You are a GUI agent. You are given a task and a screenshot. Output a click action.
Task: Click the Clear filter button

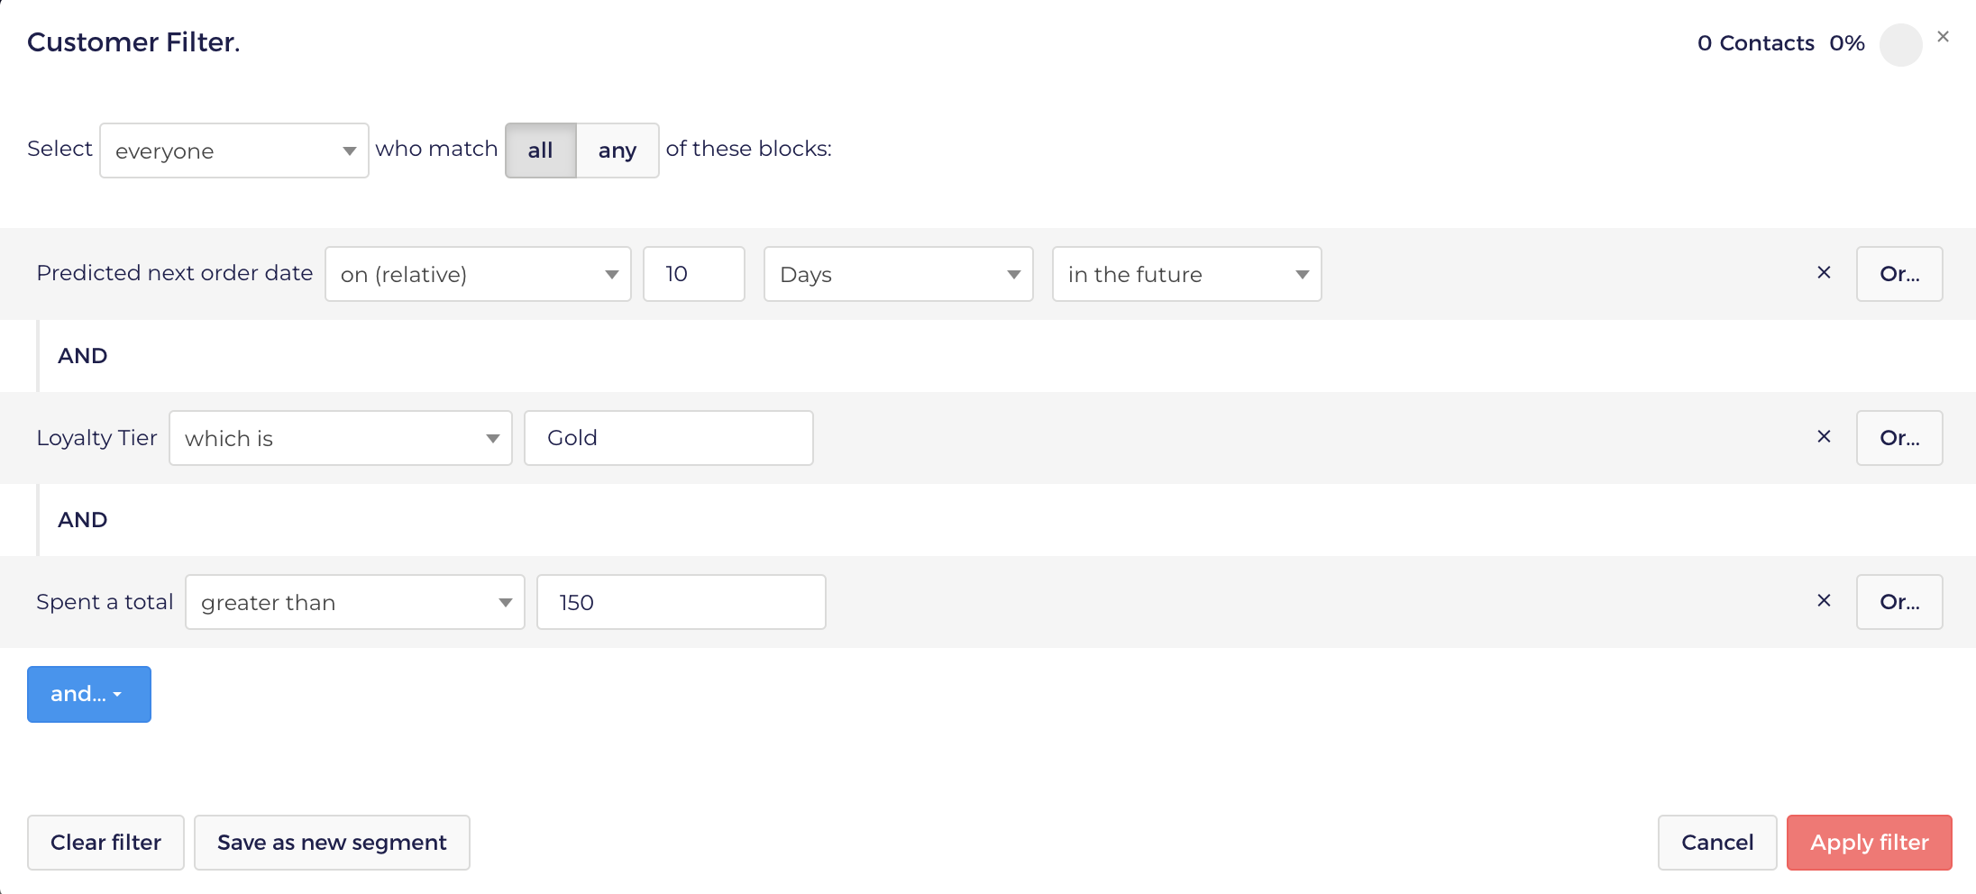(105, 843)
